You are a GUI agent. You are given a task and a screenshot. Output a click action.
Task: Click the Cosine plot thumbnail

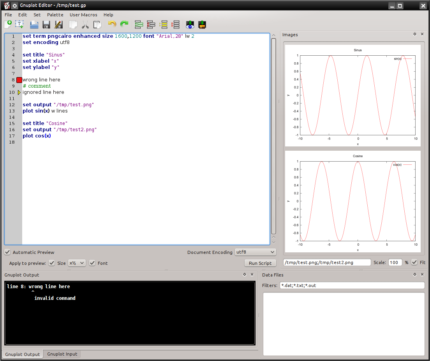pyautogui.click(x=353, y=202)
